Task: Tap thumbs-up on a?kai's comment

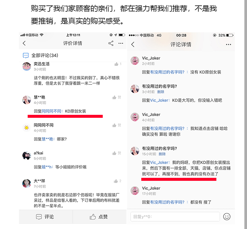Action: point(114,153)
